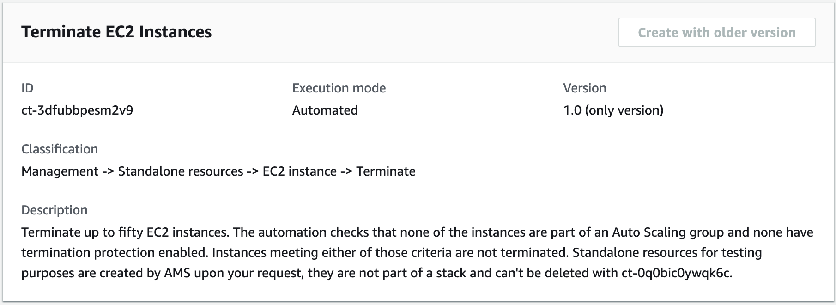Click the Execution mode label
This screenshot has height=305, width=836.
[339, 88]
